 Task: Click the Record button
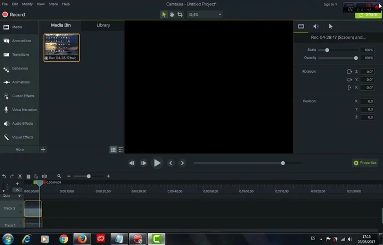(14, 15)
